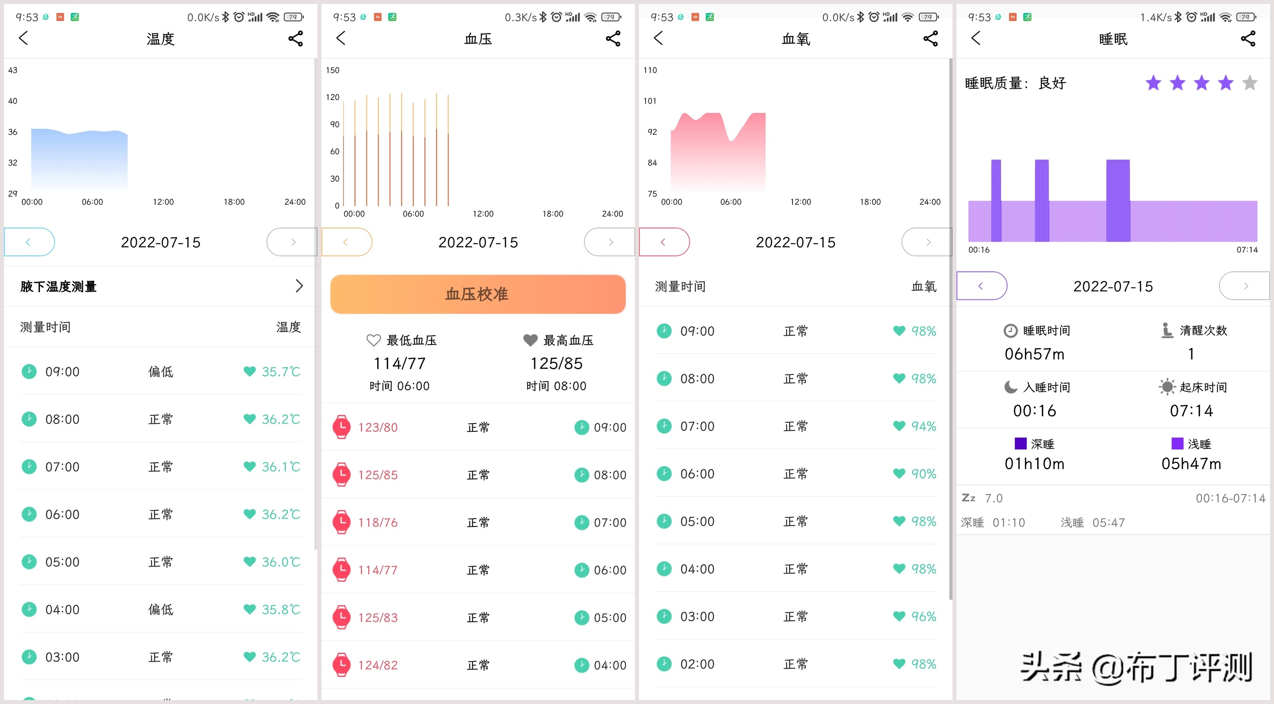The width and height of the screenshot is (1274, 704).
Task: Tap share icon on 血氧 screen
Action: (x=930, y=38)
